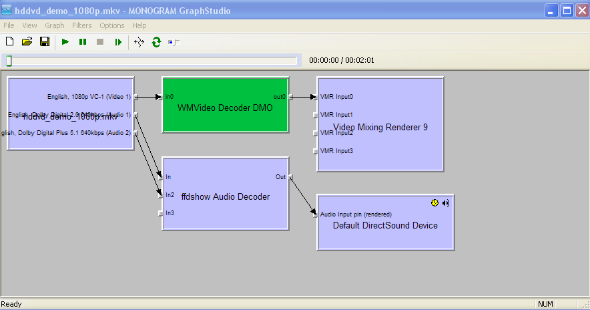The width and height of the screenshot is (590, 310).
Task: Maximize the GraphStudio window
Action: (567, 11)
